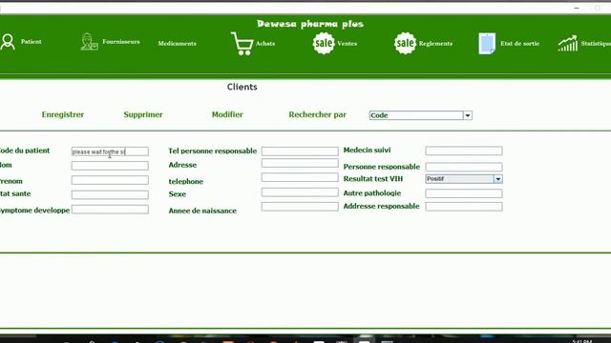
Task: Click the Ventes sale badge icon
Action: point(324,43)
